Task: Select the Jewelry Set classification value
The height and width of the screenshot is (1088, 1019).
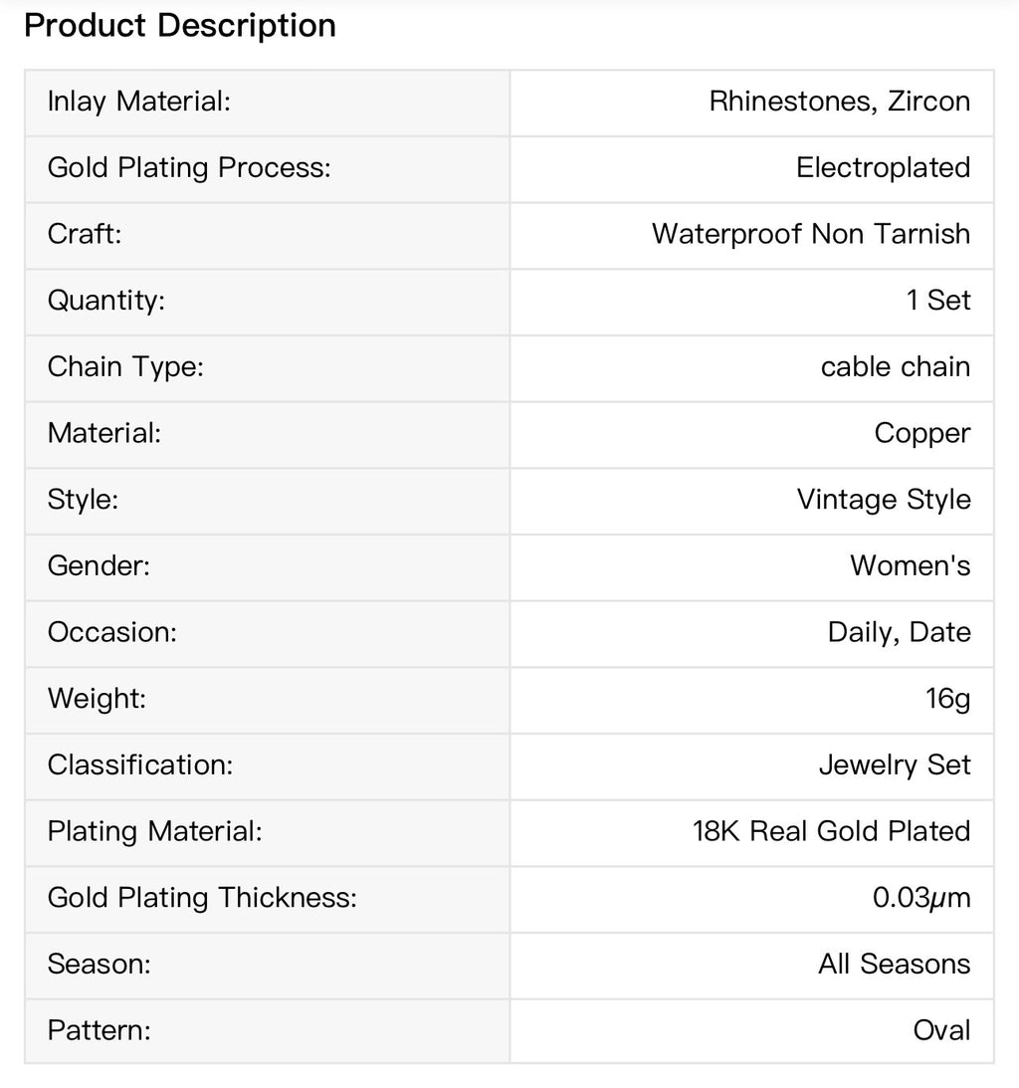Action: point(895,764)
